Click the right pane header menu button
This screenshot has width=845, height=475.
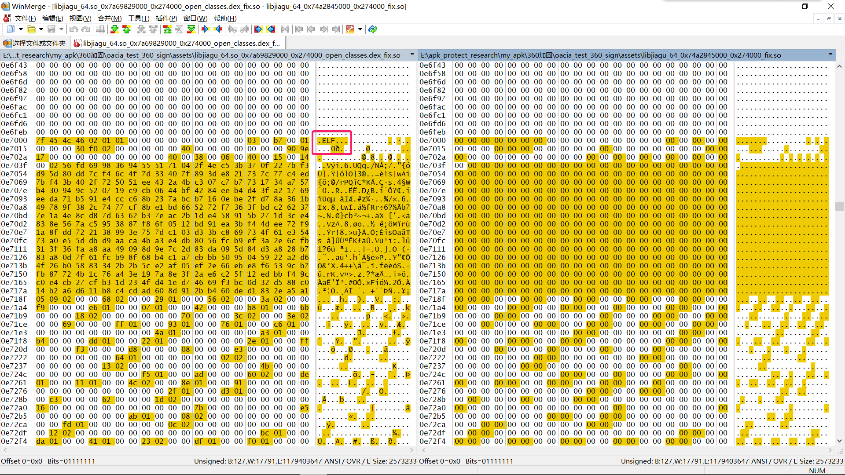(830, 55)
